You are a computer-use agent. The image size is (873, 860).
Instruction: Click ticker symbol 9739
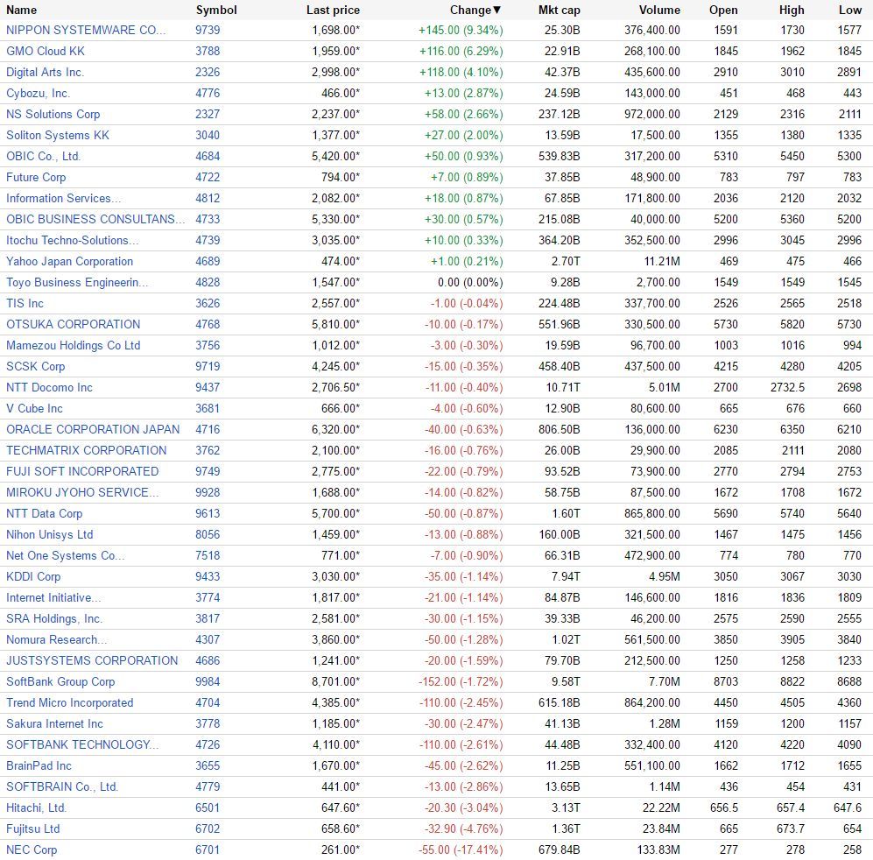point(208,30)
